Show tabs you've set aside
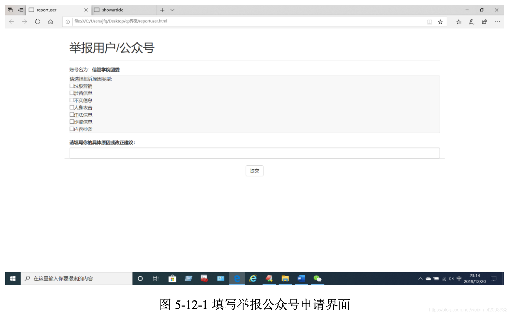The image size is (510, 315). [10, 10]
